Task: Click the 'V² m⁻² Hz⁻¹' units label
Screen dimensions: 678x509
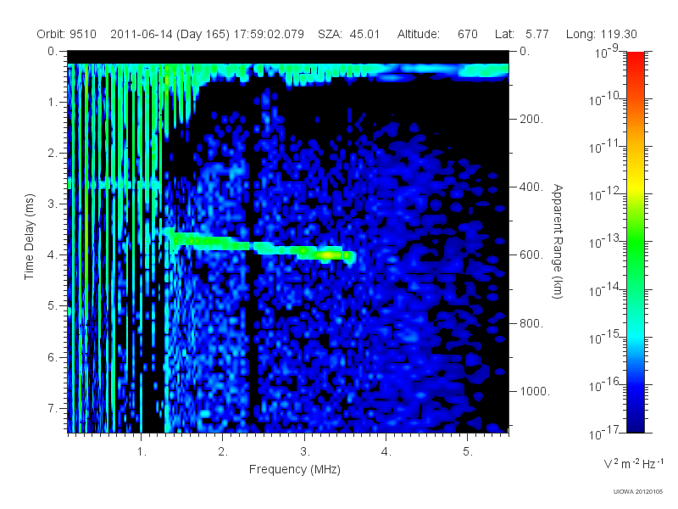Action: tap(633, 463)
